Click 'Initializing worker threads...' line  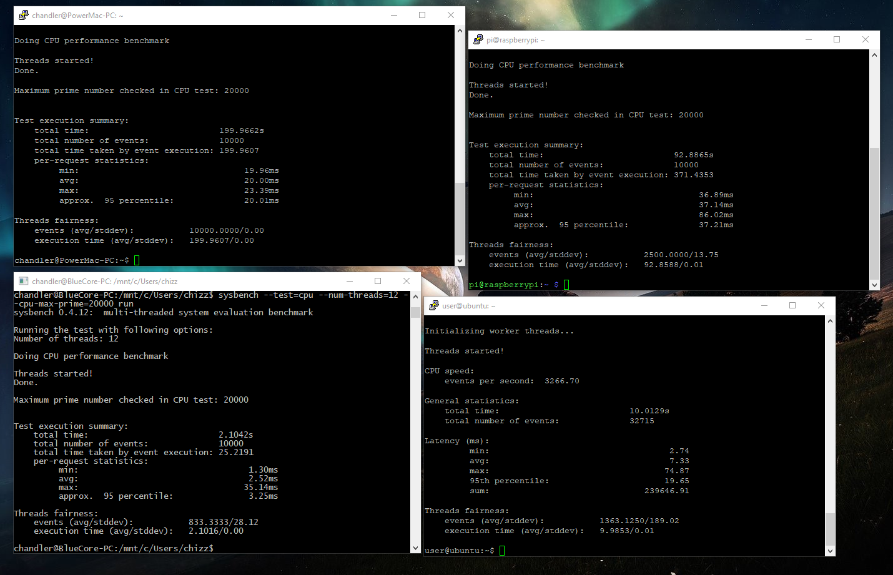click(x=500, y=331)
